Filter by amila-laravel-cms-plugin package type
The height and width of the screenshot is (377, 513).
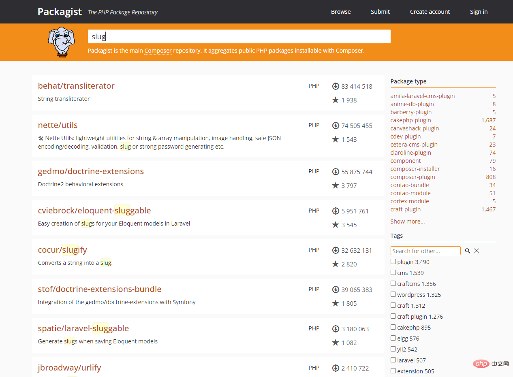[423, 96]
